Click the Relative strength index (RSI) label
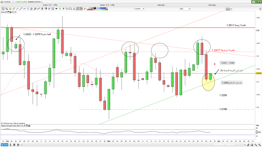 click(x=12, y=126)
